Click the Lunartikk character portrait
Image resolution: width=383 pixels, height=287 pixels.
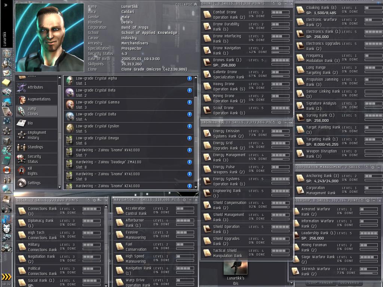pos(50,38)
